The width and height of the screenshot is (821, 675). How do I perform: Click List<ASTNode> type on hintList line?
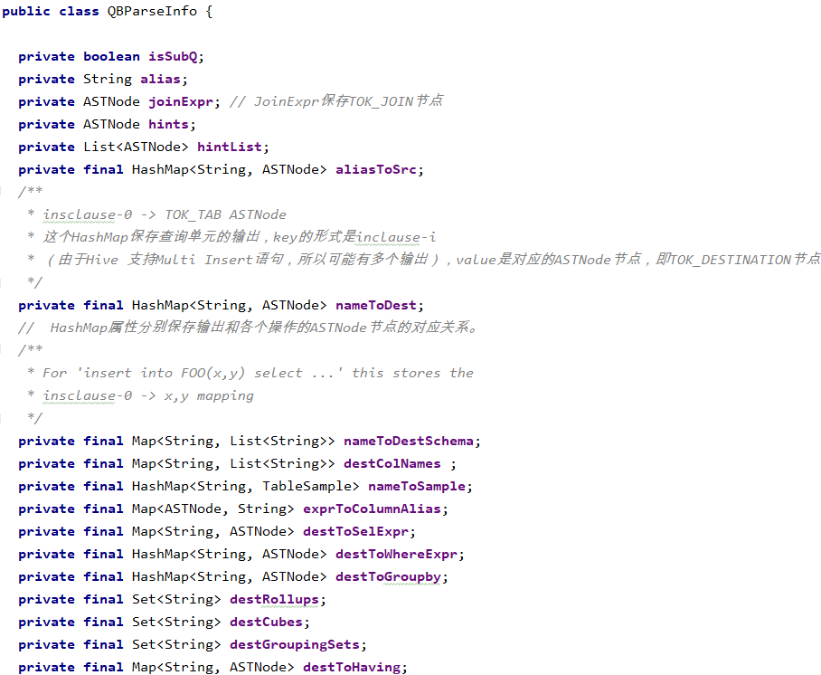137,147
